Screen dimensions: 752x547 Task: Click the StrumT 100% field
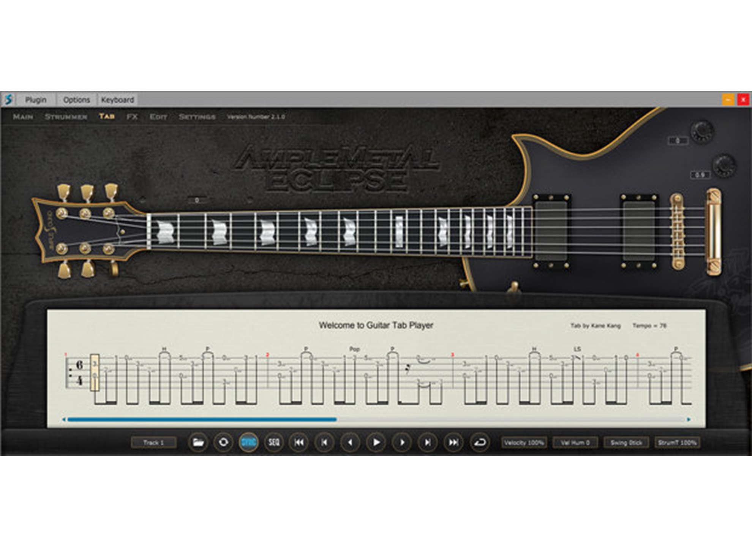(677, 443)
